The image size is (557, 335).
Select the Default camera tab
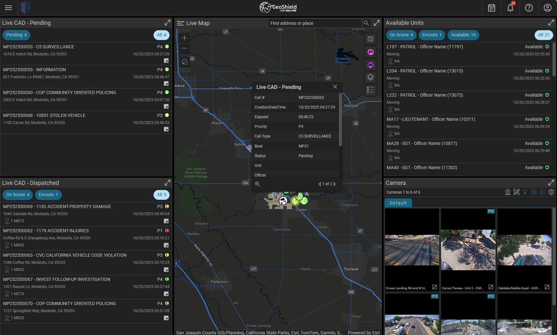pos(398,203)
